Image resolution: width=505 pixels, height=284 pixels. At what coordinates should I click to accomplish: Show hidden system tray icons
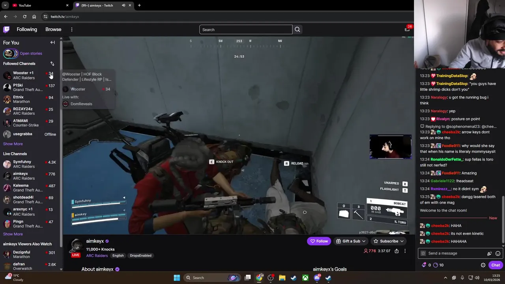[445, 278]
